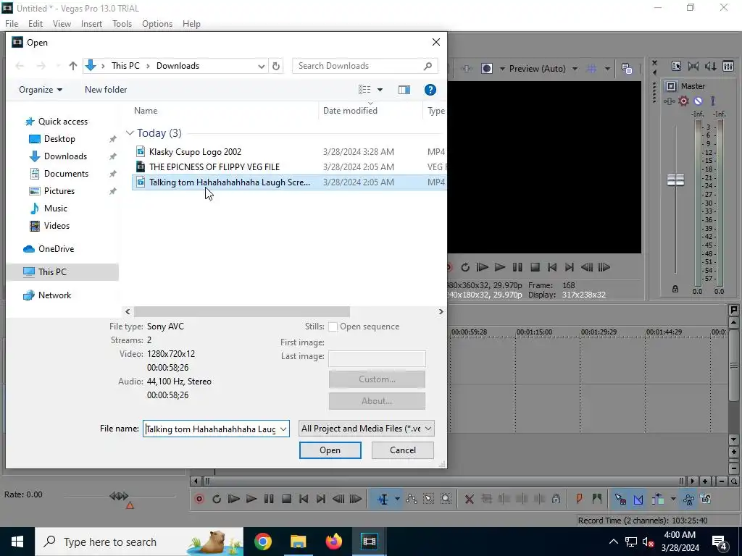Image resolution: width=742 pixels, height=556 pixels.
Task: Click Play From Start in timeline transport bar
Action: [x=234, y=499]
